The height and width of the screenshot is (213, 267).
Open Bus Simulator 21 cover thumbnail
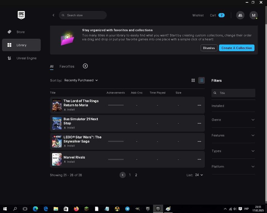(x=57, y=123)
